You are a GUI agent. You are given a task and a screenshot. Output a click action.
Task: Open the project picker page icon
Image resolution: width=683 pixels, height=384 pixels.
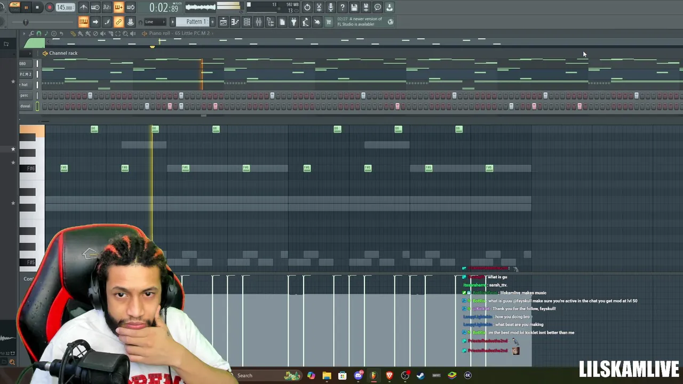click(282, 22)
